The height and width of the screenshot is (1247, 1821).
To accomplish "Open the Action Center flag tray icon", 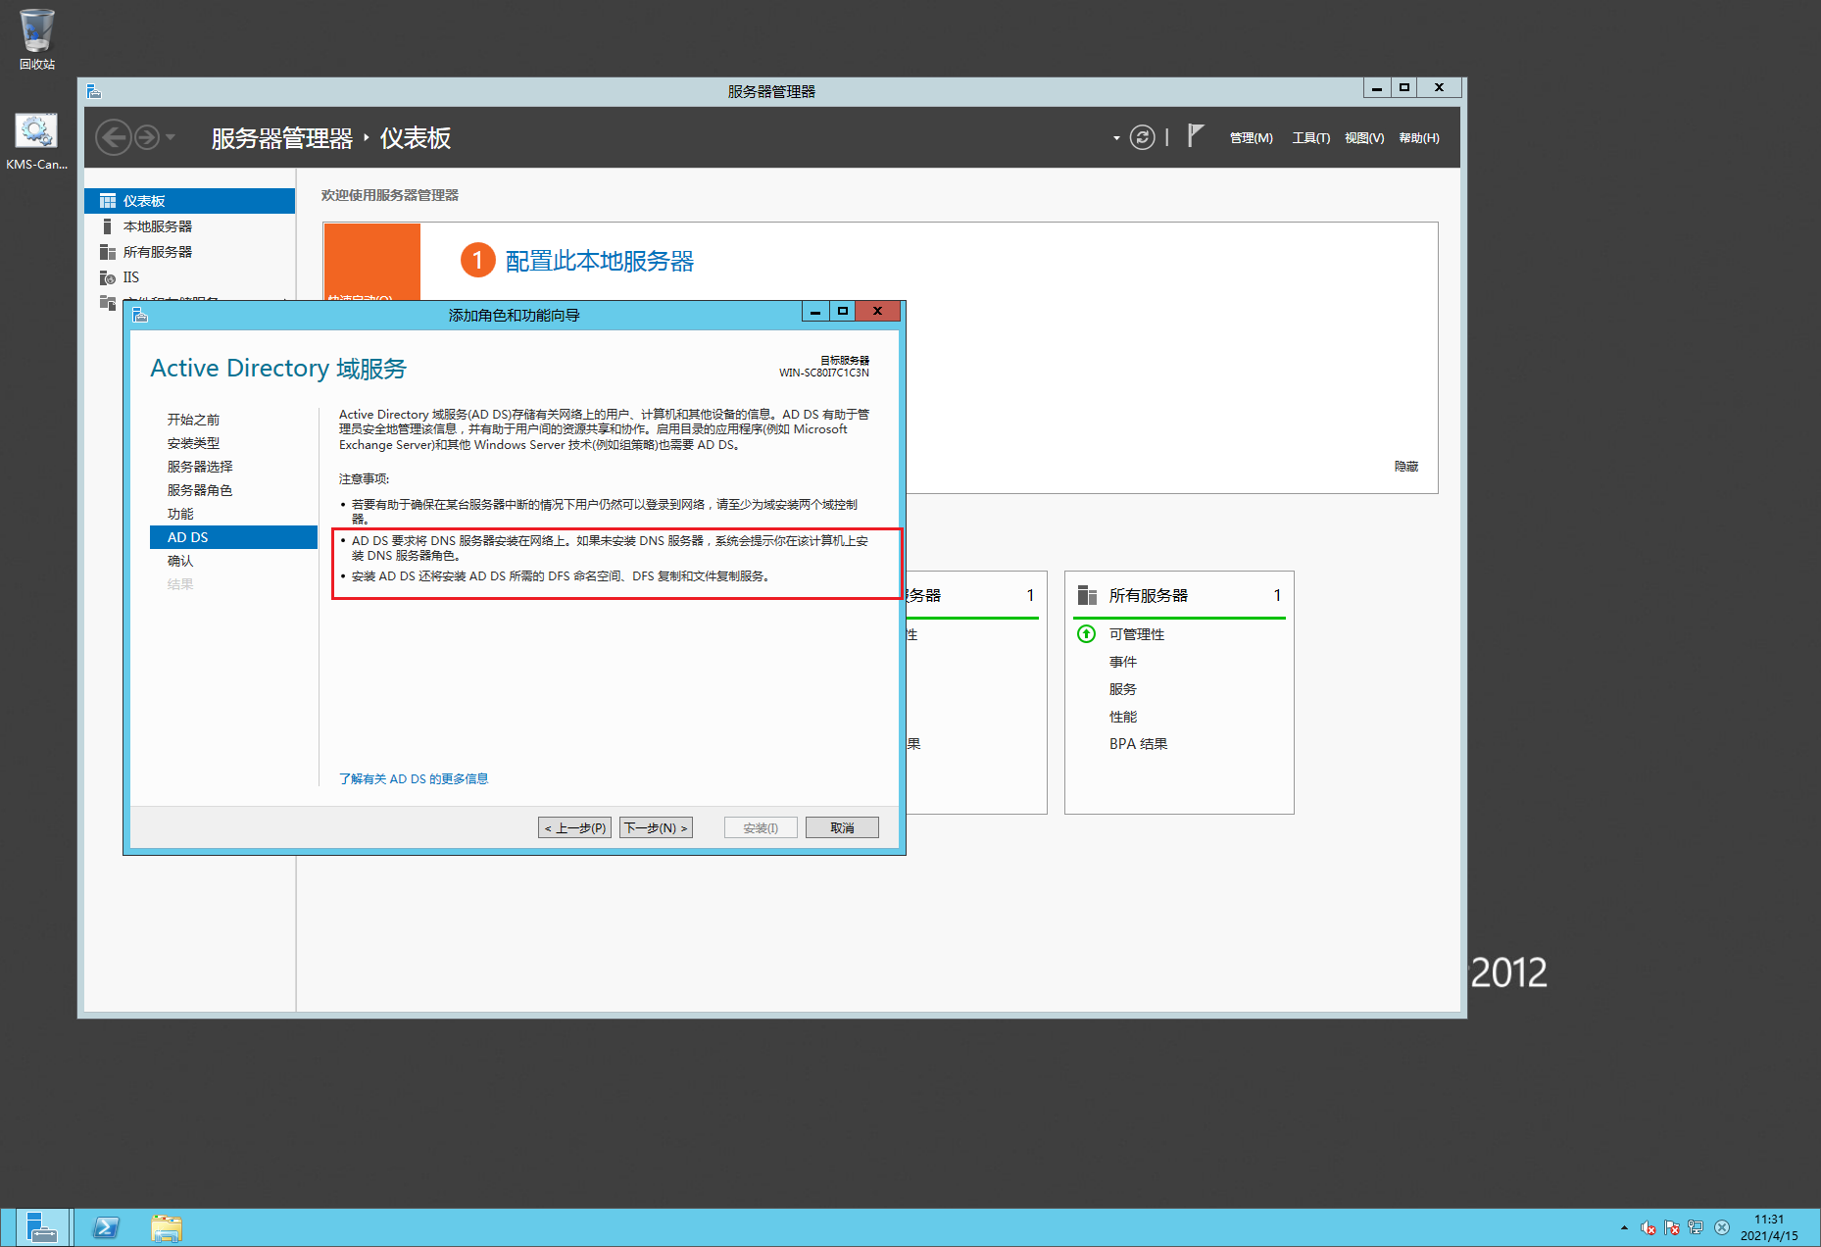I will 1672,1227.
